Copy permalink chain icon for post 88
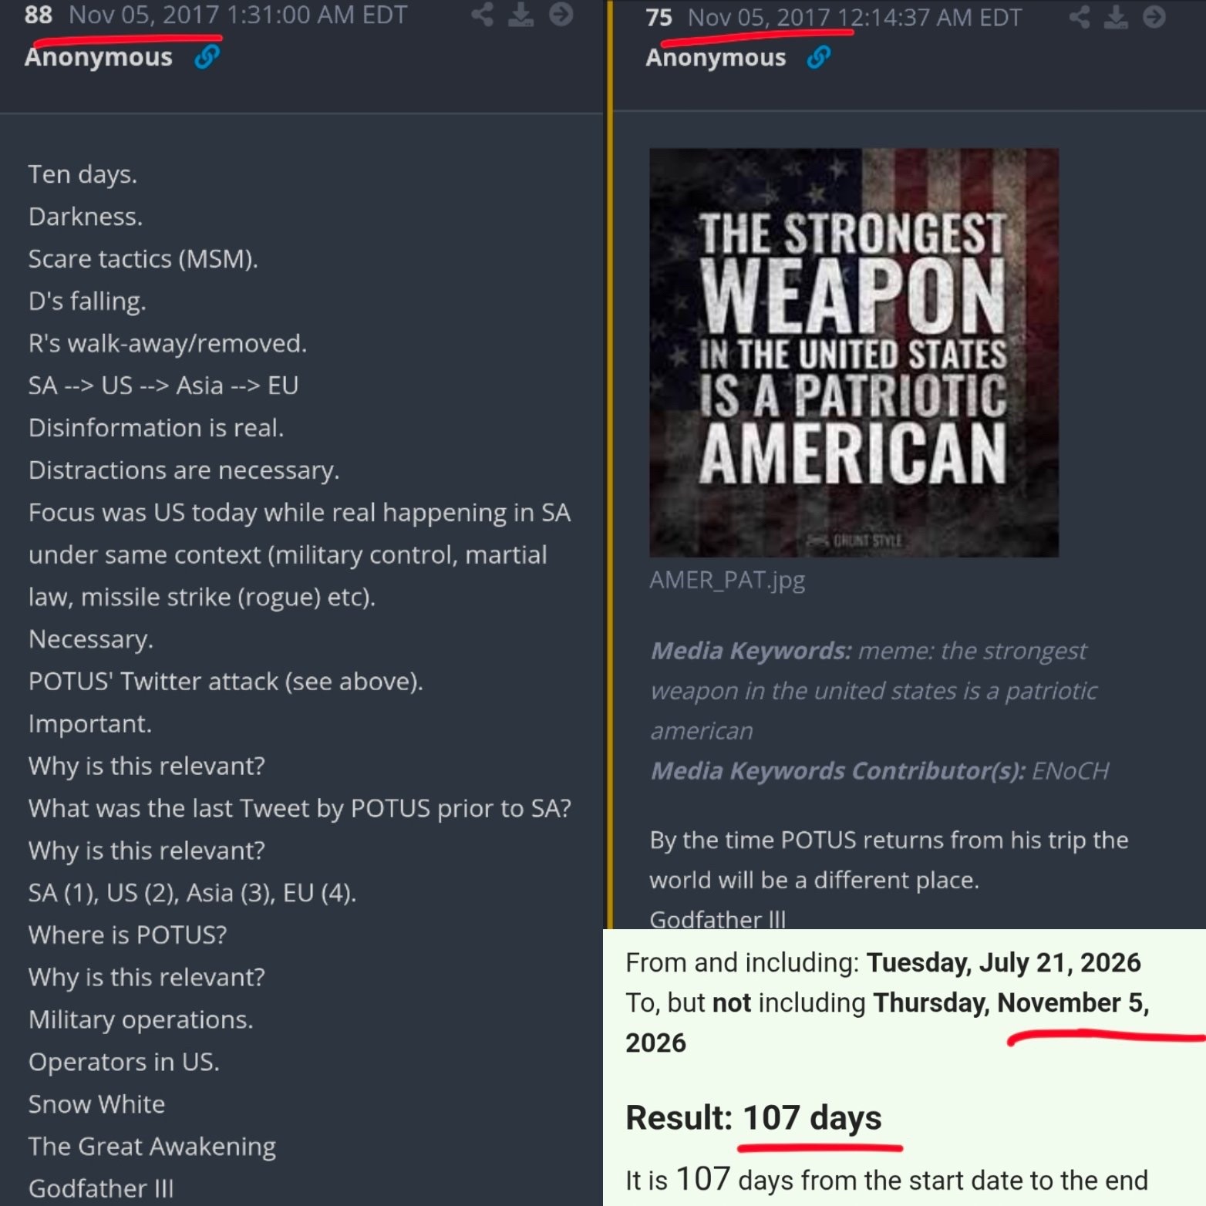Image resolution: width=1206 pixels, height=1206 pixels. tap(207, 57)
